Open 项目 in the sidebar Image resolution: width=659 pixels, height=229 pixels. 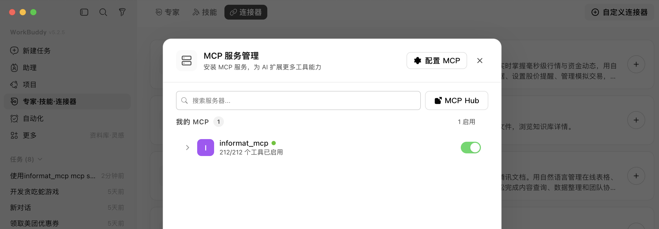[67, 84]
